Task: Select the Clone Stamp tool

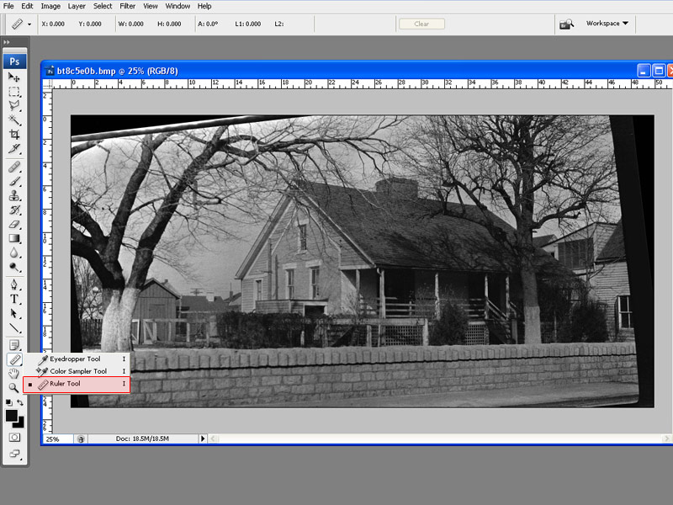Action: 14,195
